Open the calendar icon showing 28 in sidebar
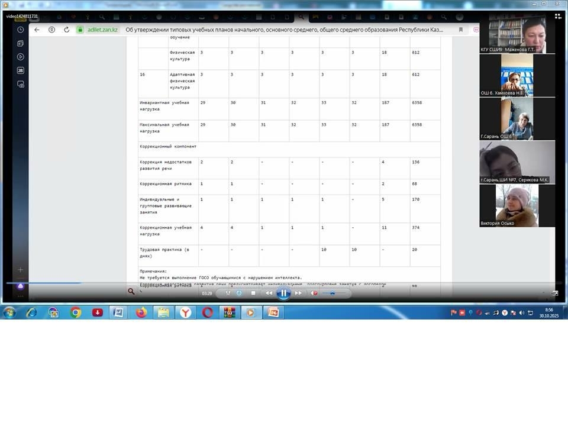Viewport: 568px width, 426px height. pyautogui.click(x=21, y=70)
